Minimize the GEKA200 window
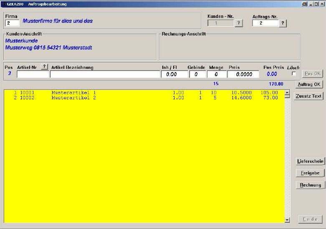Screen dimensions: 326x229 311,4
